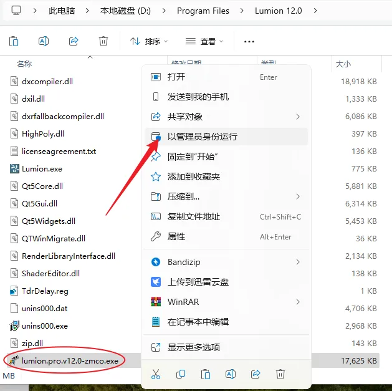Select the file HighPoly.dll
The image size is (392, 391).
tap(43, 134)
